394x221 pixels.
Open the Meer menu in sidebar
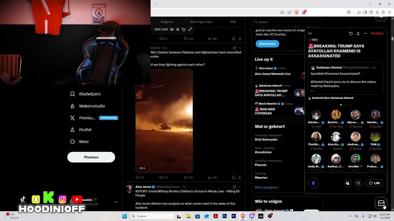click(80, 142)
